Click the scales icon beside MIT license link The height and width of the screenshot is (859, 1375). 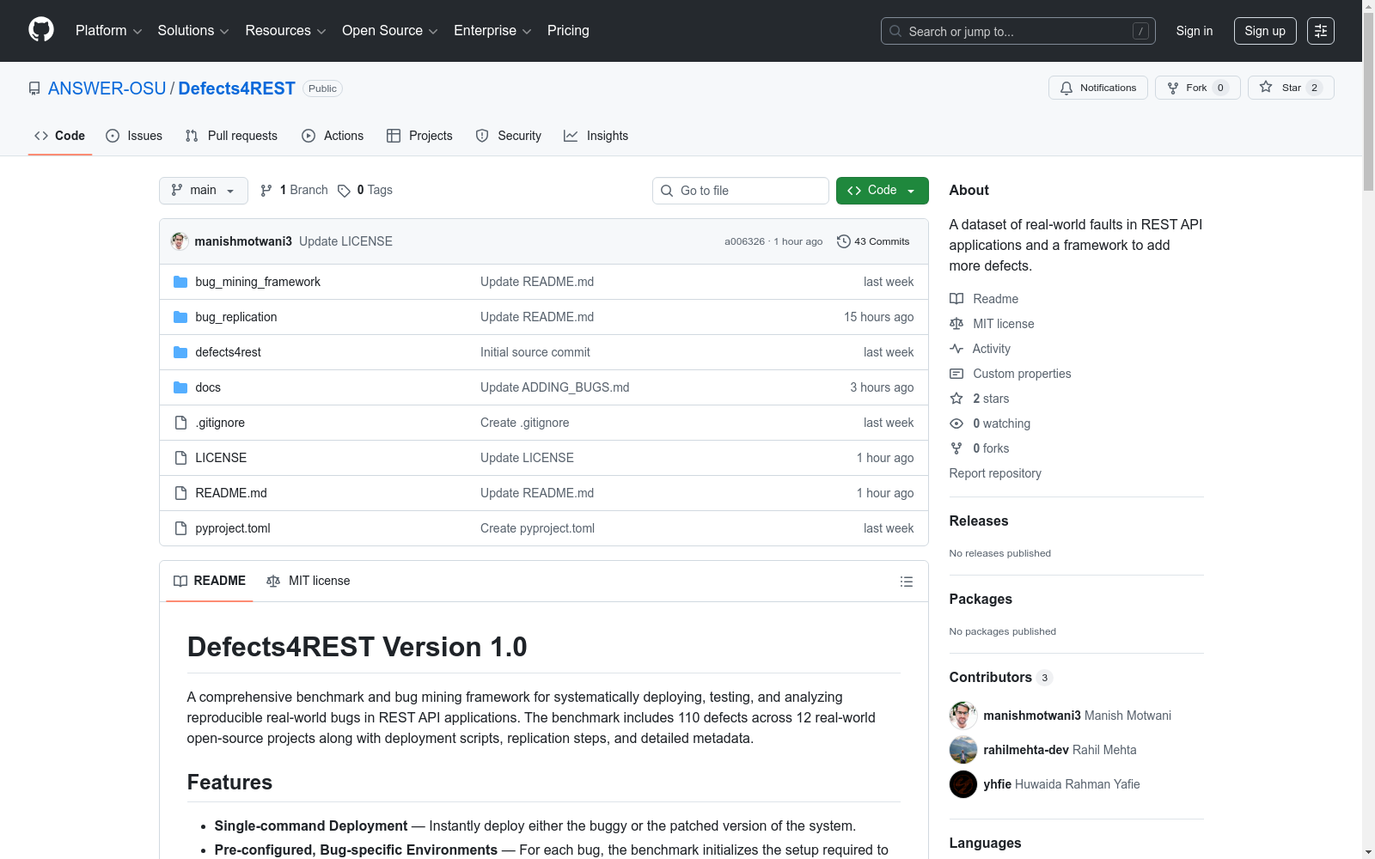[956, 324]
